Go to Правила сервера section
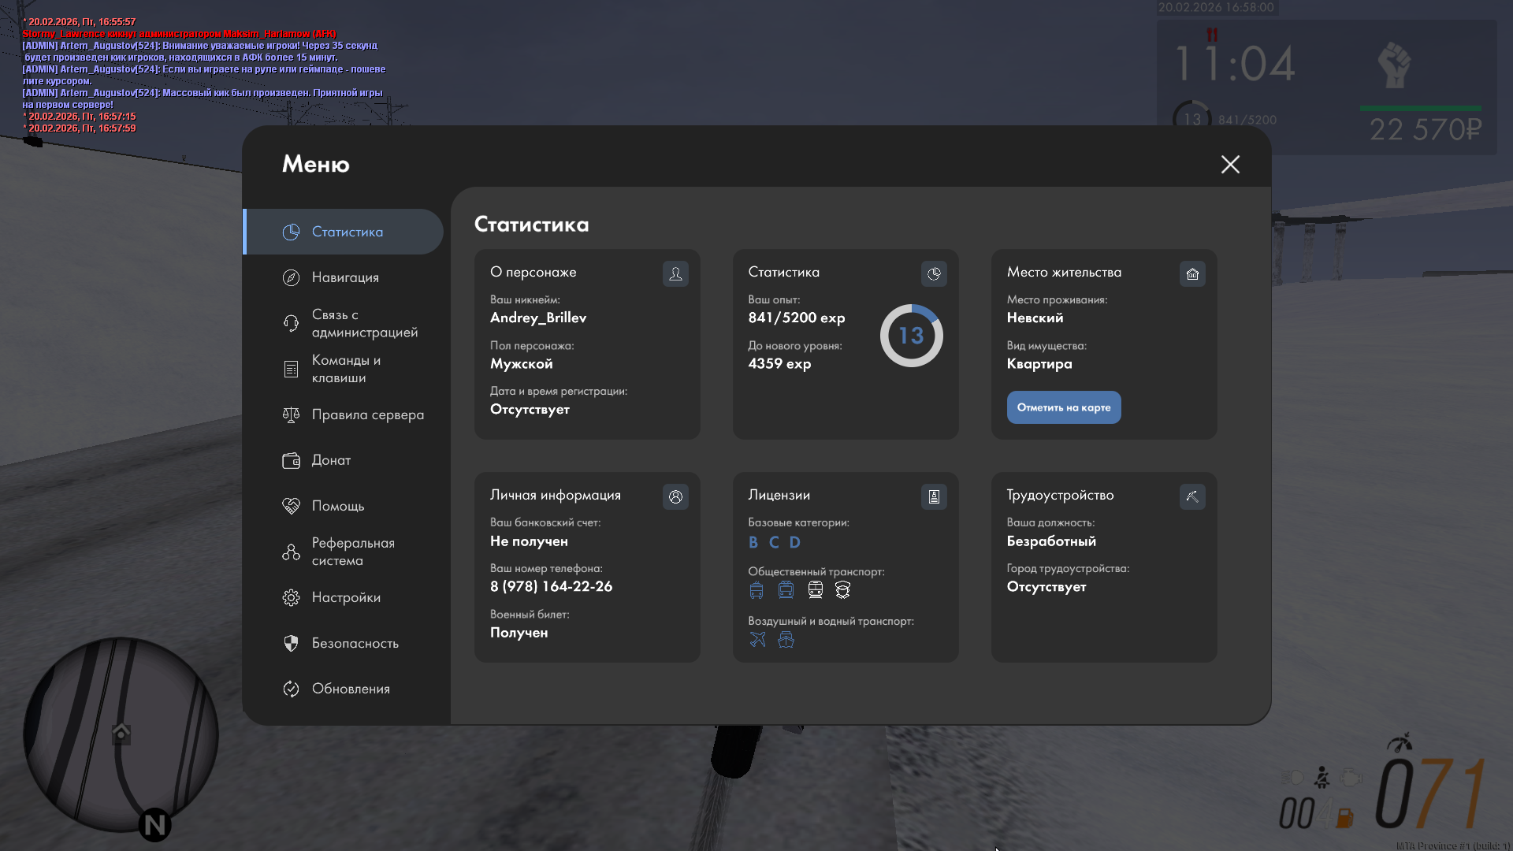 coord(367,414)
